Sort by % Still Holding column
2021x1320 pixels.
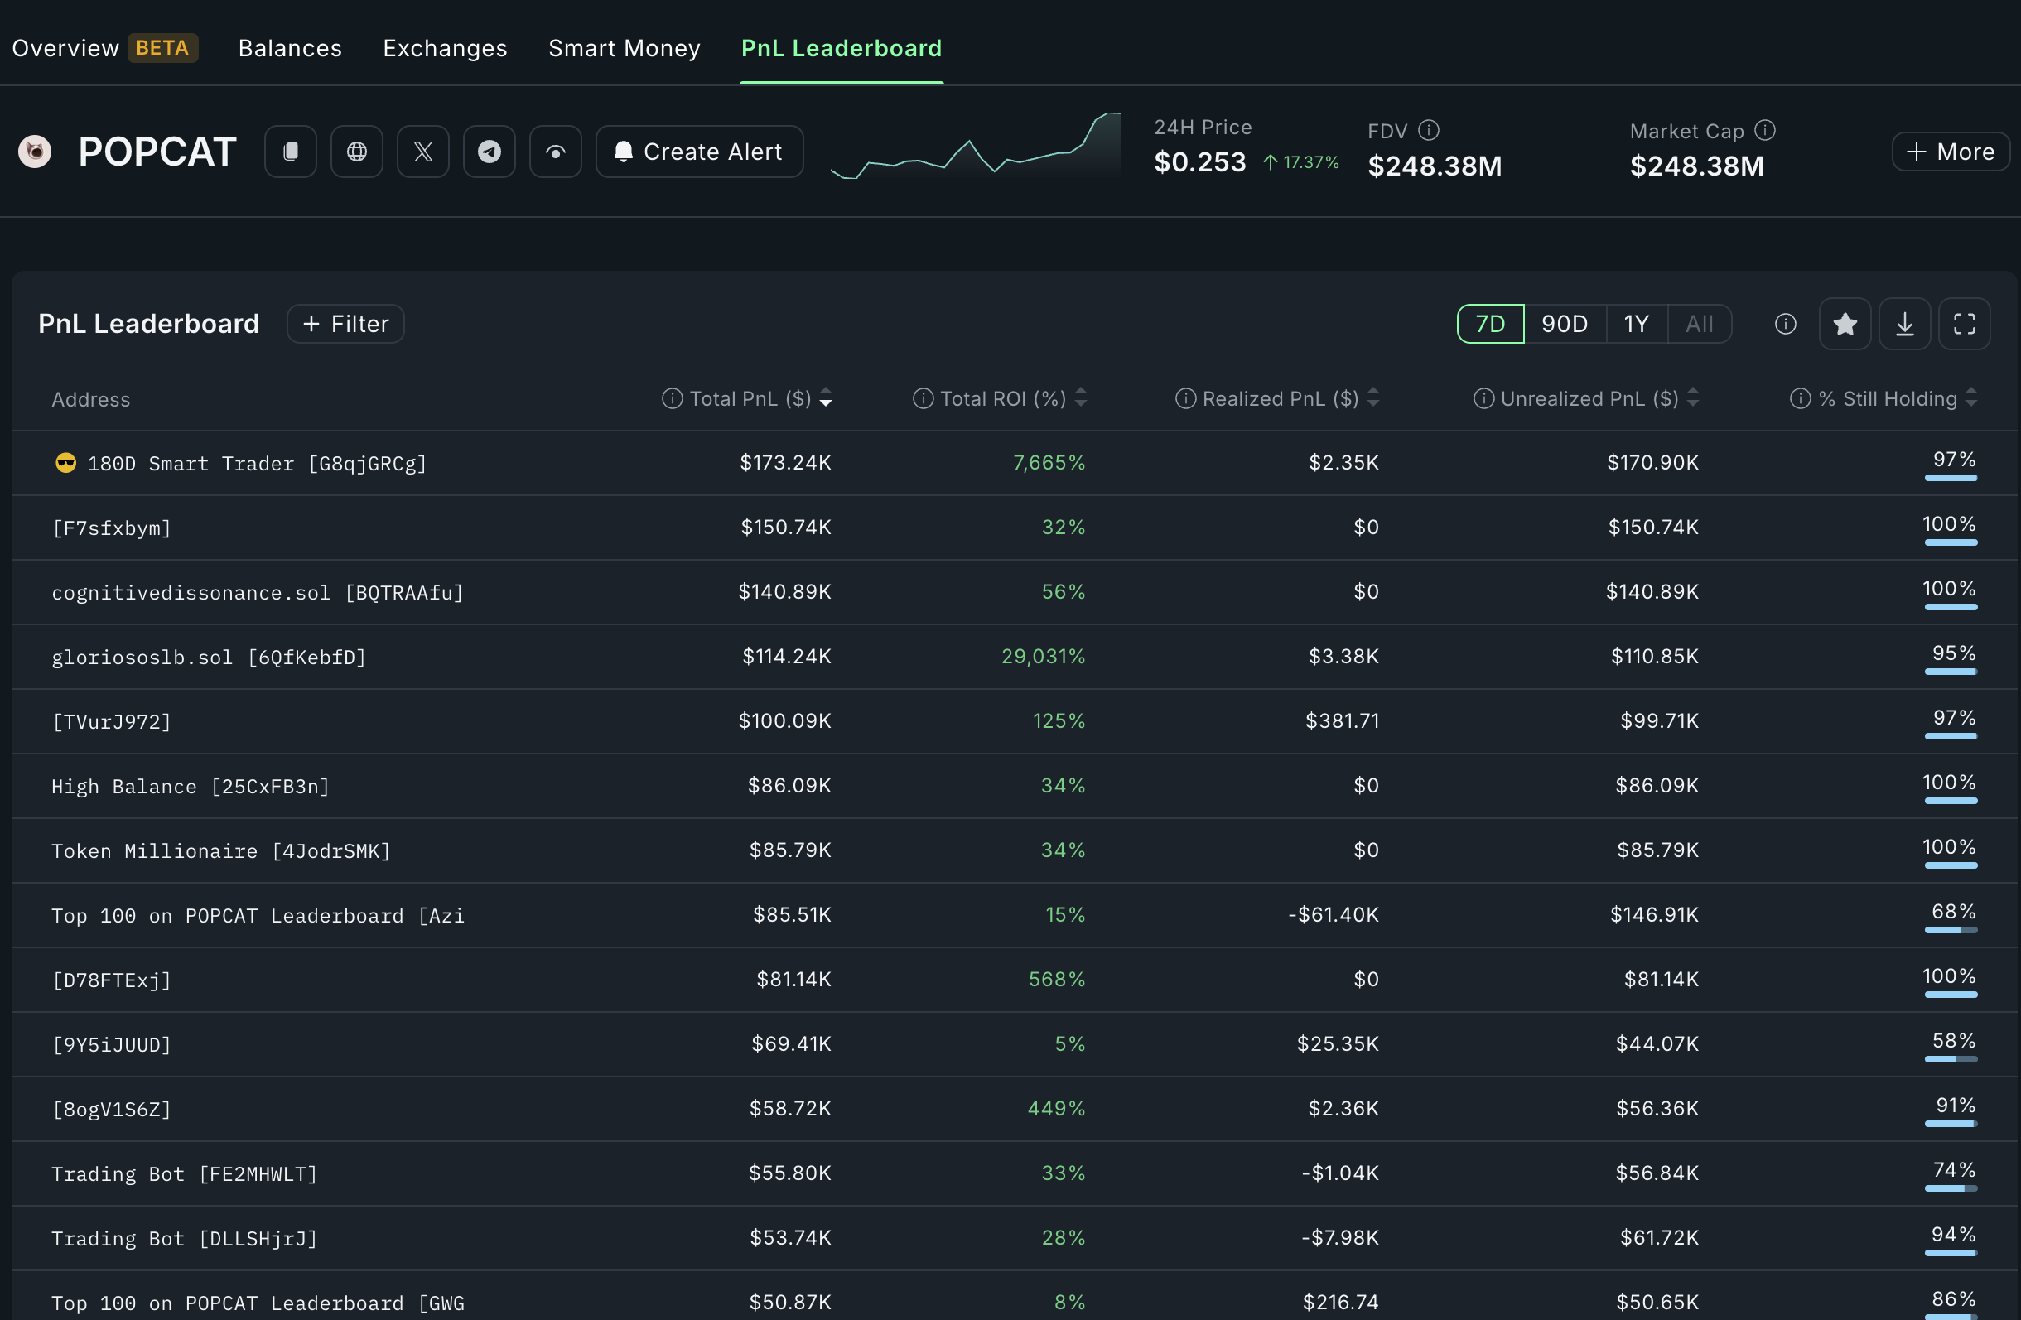coord(1887,399)
